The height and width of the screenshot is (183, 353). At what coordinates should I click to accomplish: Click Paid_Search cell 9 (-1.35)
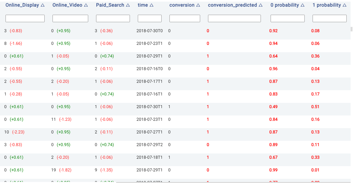coord(104,170)
